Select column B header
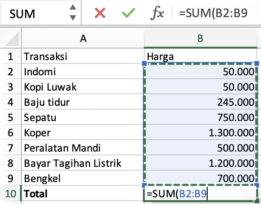The image size is (261, 204). tap(201, 38)
